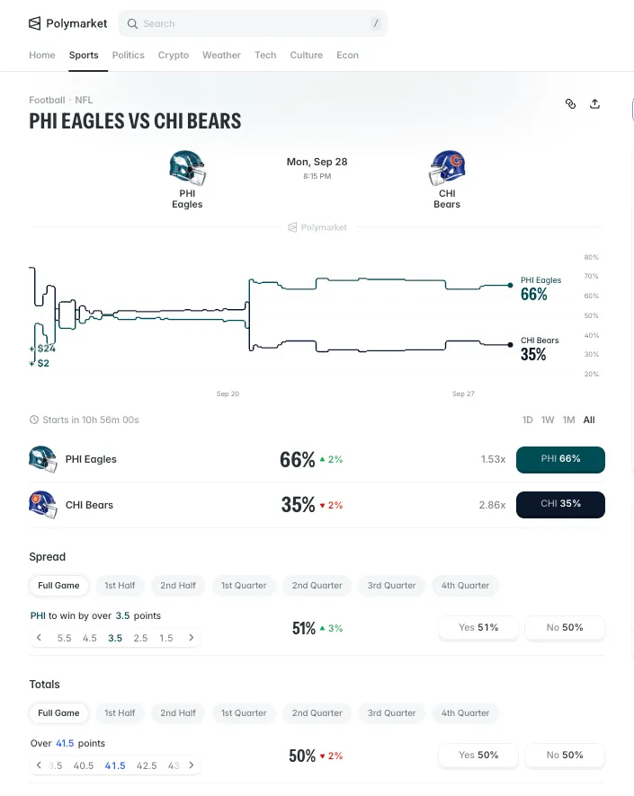Advance totals line options with right chevron
634x796 pixels.
191,765
